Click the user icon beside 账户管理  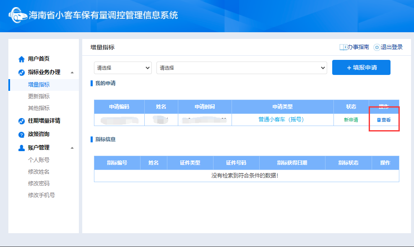[x=21, y=148]
